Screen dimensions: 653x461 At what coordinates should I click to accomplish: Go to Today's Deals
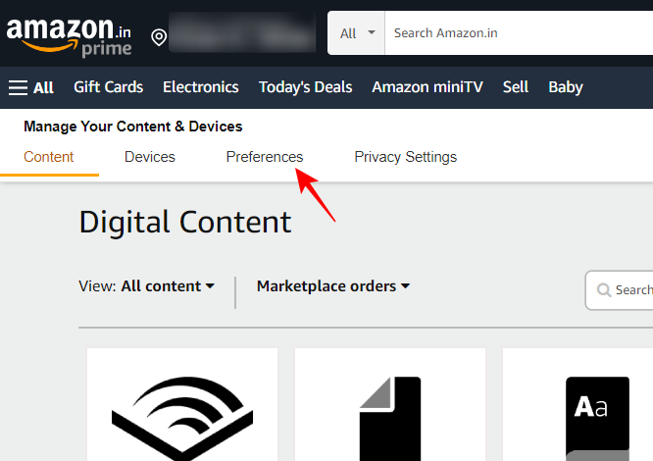point(305,87)
